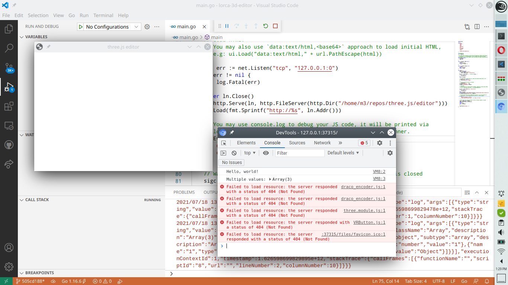Open DevTools customize three-dot menu

point(390,143)
